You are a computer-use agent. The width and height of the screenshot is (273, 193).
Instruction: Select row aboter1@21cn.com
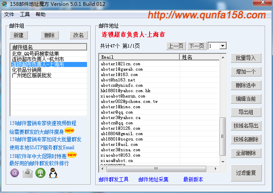point(159,64)
